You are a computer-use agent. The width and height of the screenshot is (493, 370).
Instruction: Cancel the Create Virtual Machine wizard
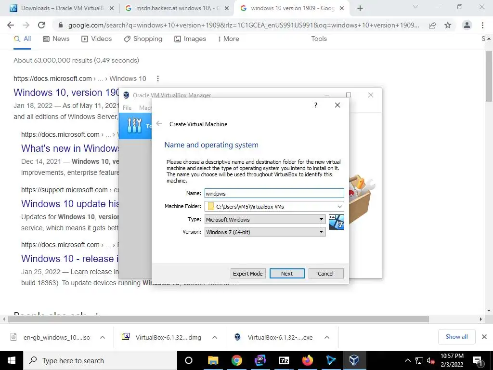coord(326,274)
